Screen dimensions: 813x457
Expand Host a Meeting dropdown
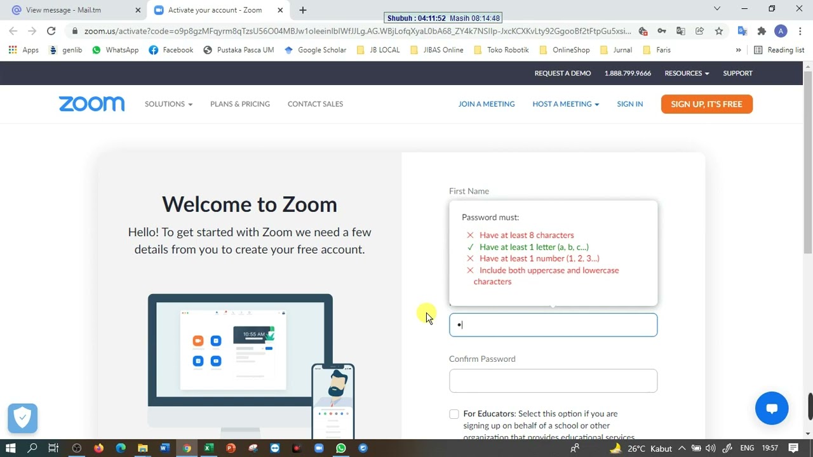coord(565,104)
